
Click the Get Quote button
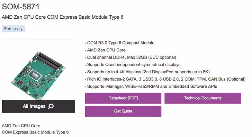[123, 111]
